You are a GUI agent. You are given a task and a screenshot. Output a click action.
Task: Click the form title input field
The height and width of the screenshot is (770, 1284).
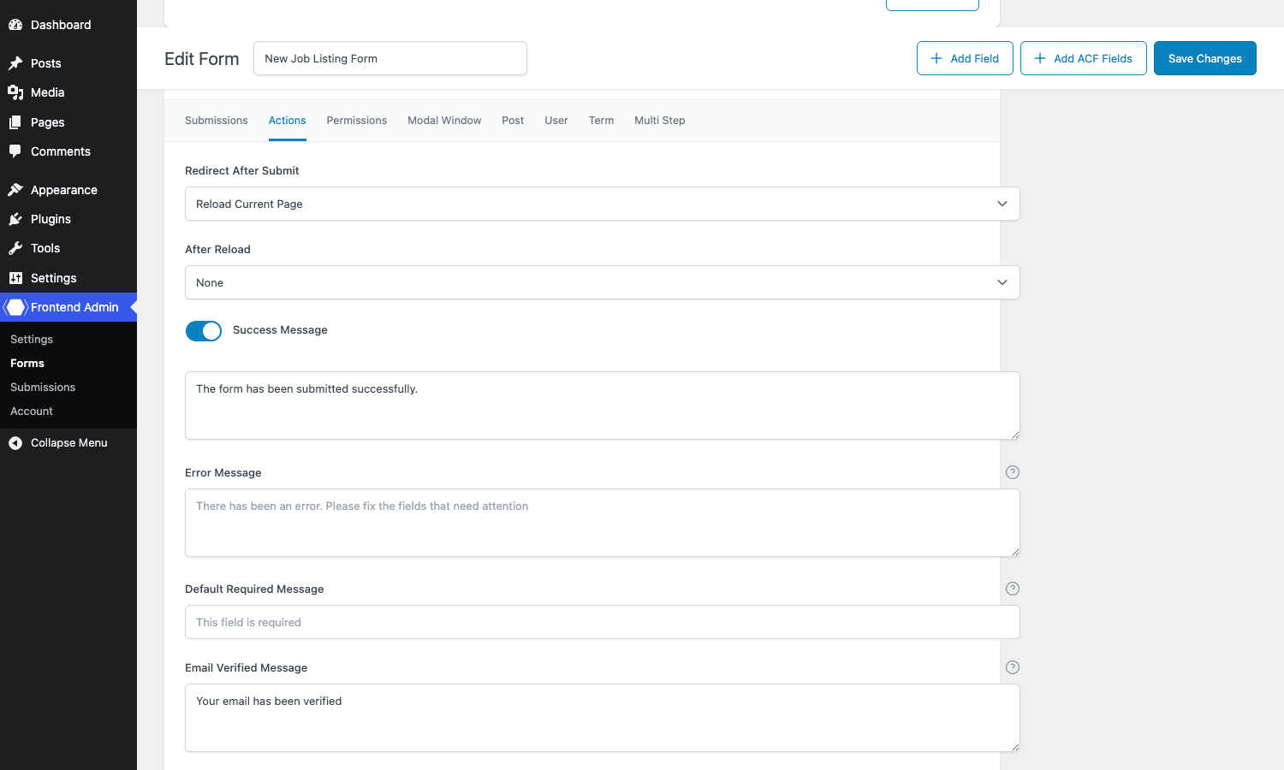(x=390, y=58)
